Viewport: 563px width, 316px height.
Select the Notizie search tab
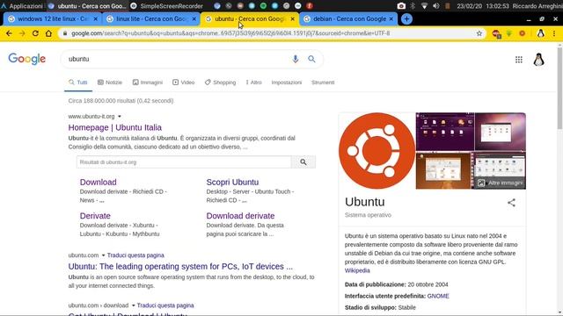point(110,83)
